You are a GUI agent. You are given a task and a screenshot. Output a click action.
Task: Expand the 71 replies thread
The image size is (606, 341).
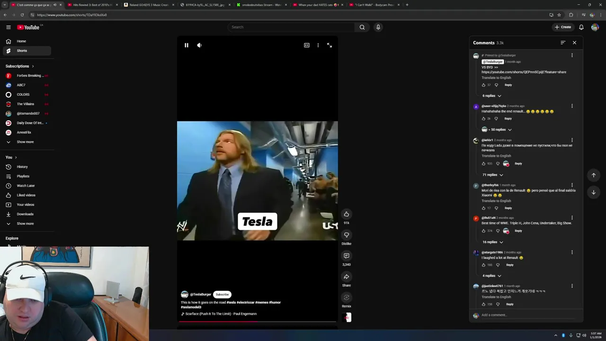coord(493,175)
